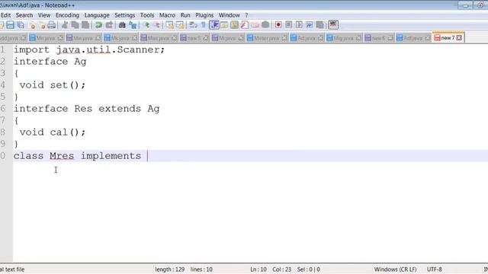Open the Encoding menu
Screen dimensions: 488x274
click(x=67, y=15)
